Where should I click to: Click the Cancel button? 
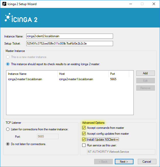(147, 162)
